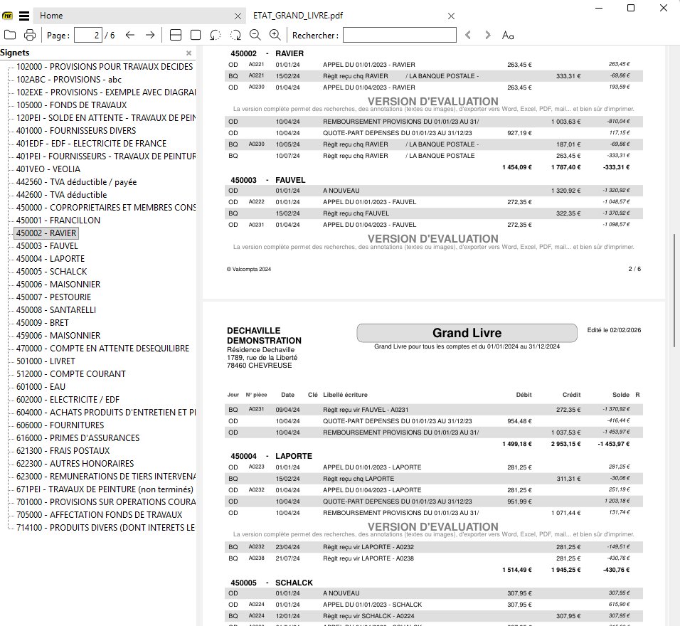
Task: Close the Signets bookmarks panel
Action: [188, 53]
